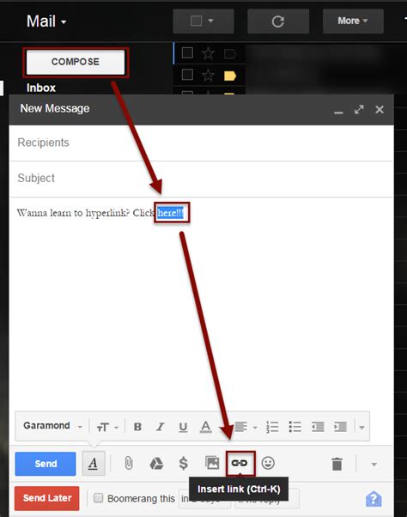The height and width of the screenshot is (517, 407).
Task: Send the message now
Action: [46, 464]
